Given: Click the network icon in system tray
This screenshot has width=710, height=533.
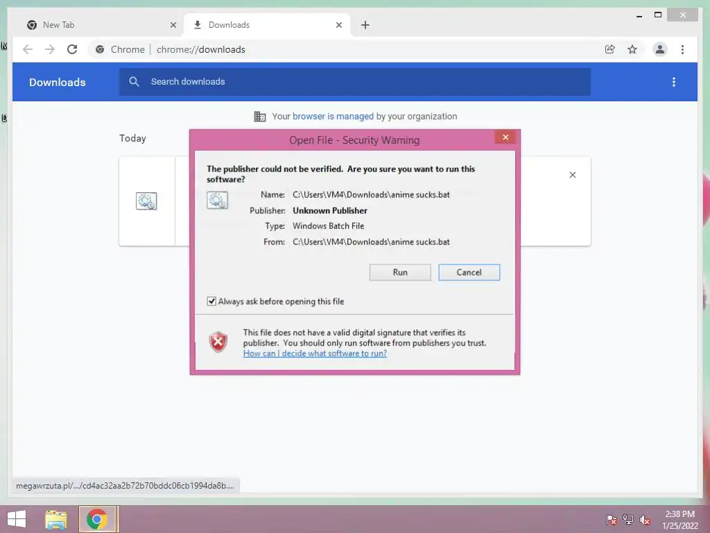Looking at the screenshot, I should 628,519.
